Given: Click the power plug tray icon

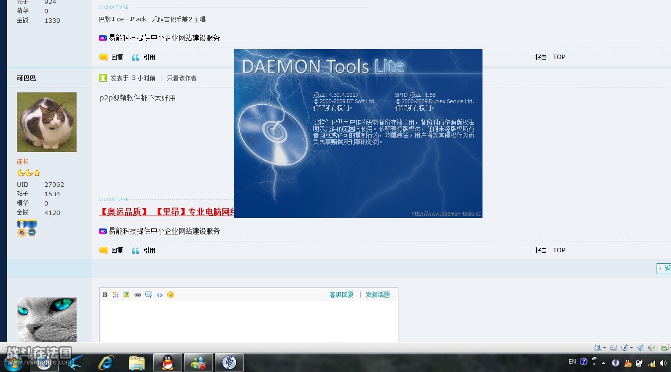Looking at the screenshot, I should pyautogui.click(x=639, y=363).
